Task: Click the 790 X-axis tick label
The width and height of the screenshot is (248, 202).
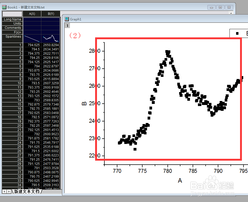Action: 218,171
